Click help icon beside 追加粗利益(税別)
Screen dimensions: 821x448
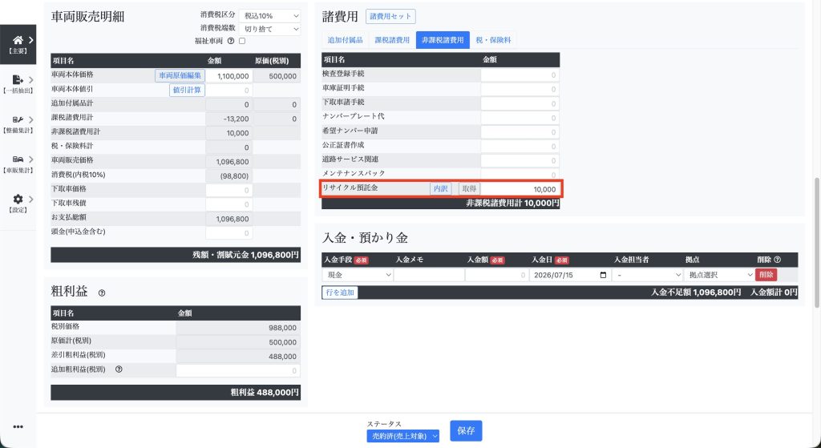119,369
